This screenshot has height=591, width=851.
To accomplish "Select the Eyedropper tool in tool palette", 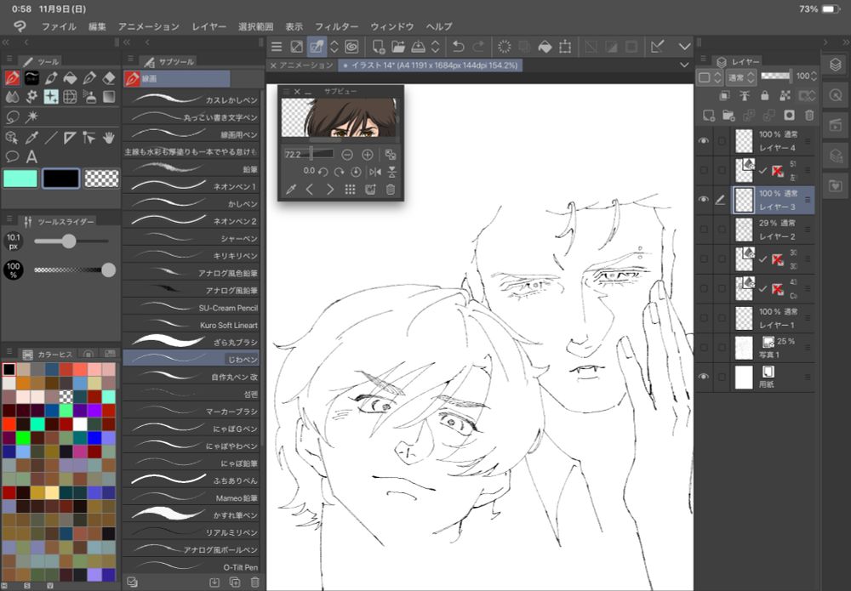I will coord(31,137).
